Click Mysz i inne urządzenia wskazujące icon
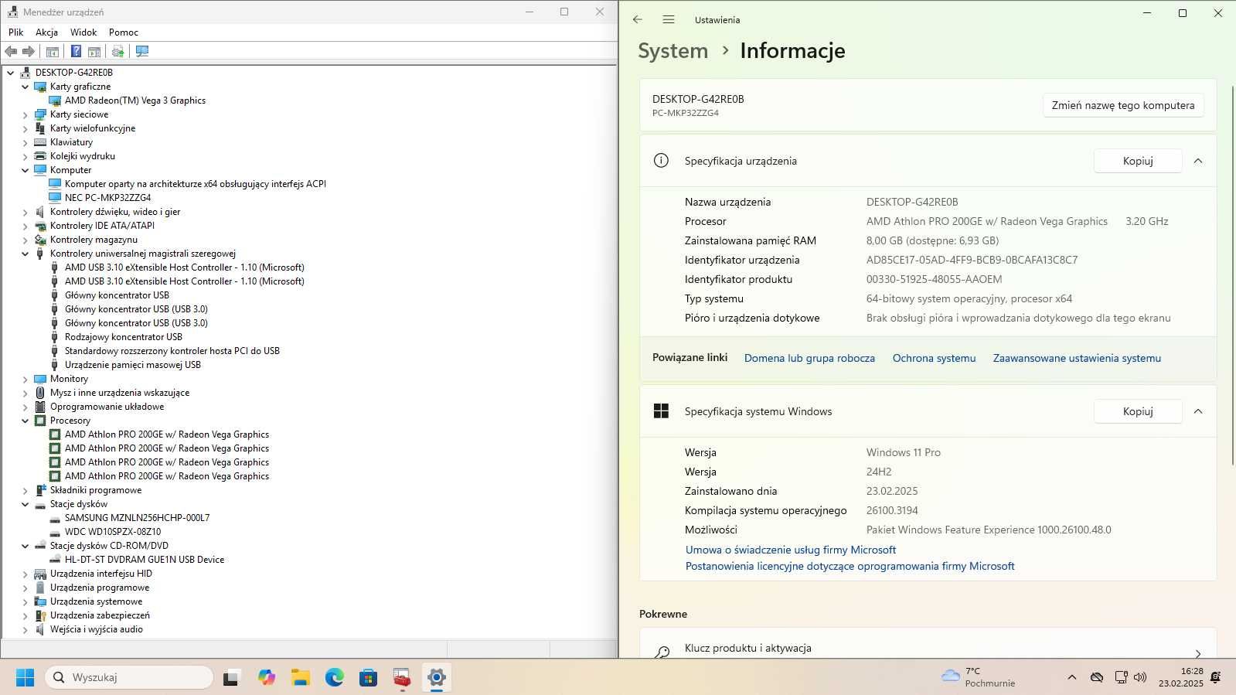Viewport: 1236px width, 695px height. pos(40,393)
